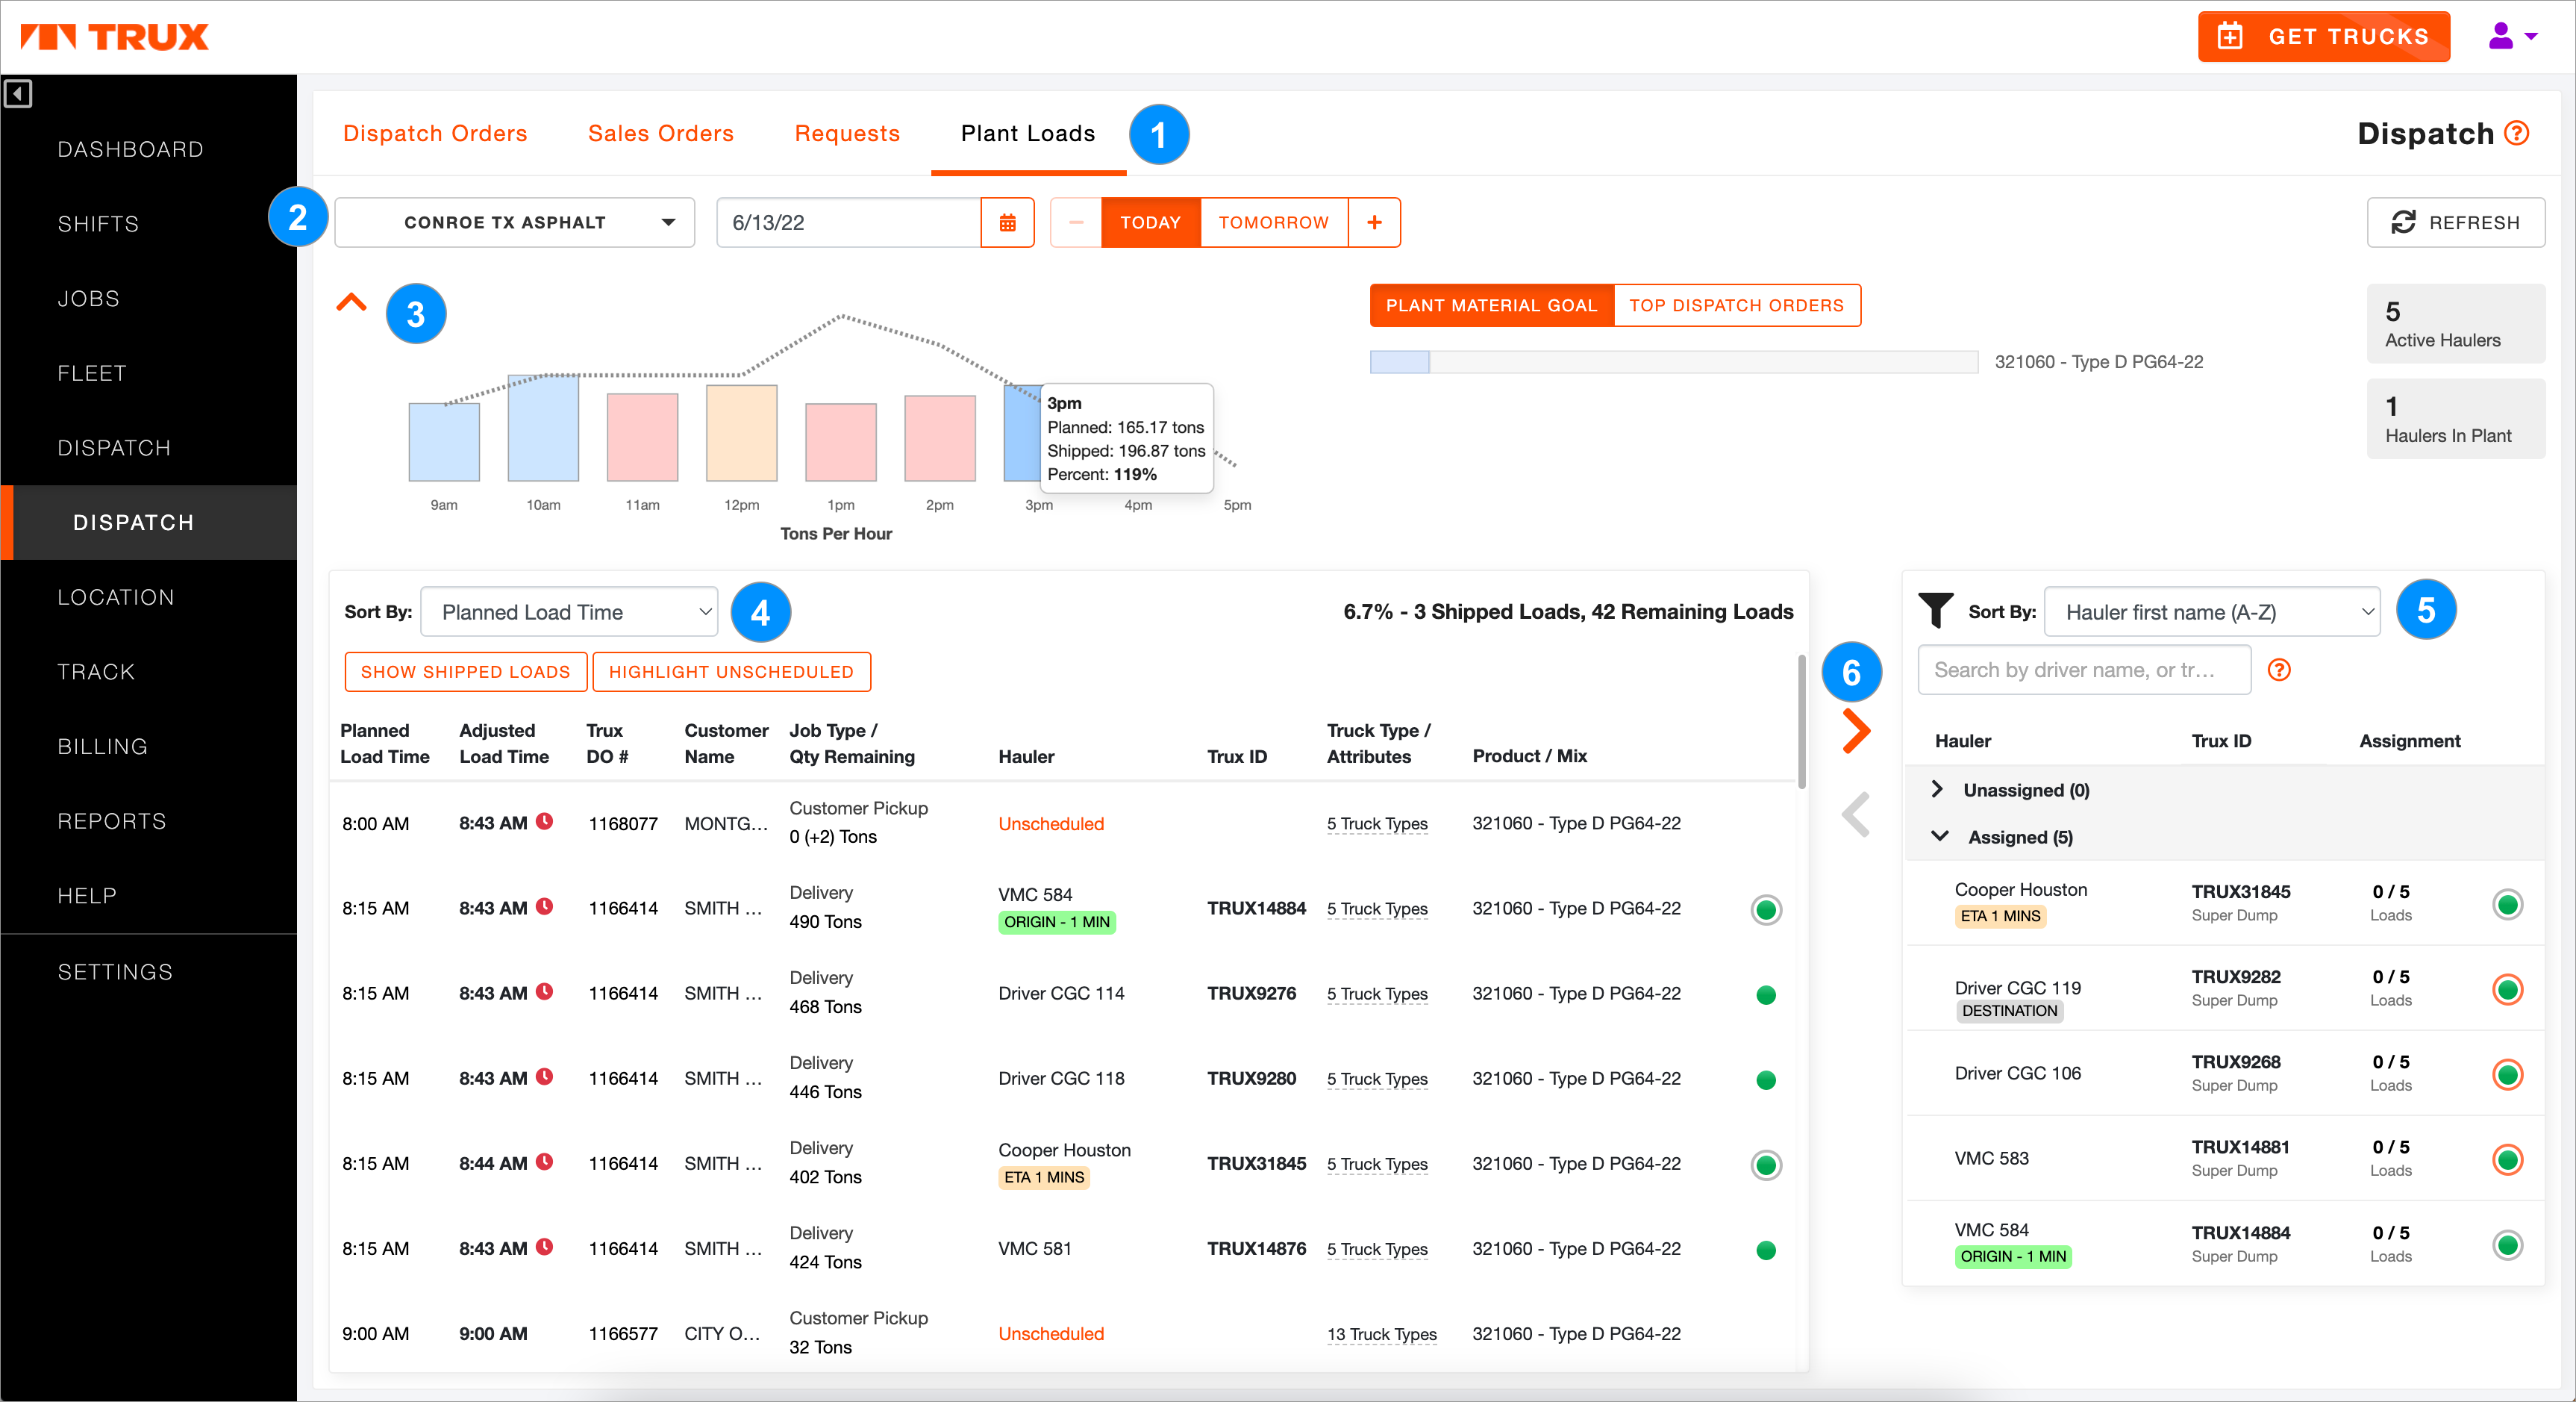
Task: Click the Active Haulers count card
Action: [2455, 323]
